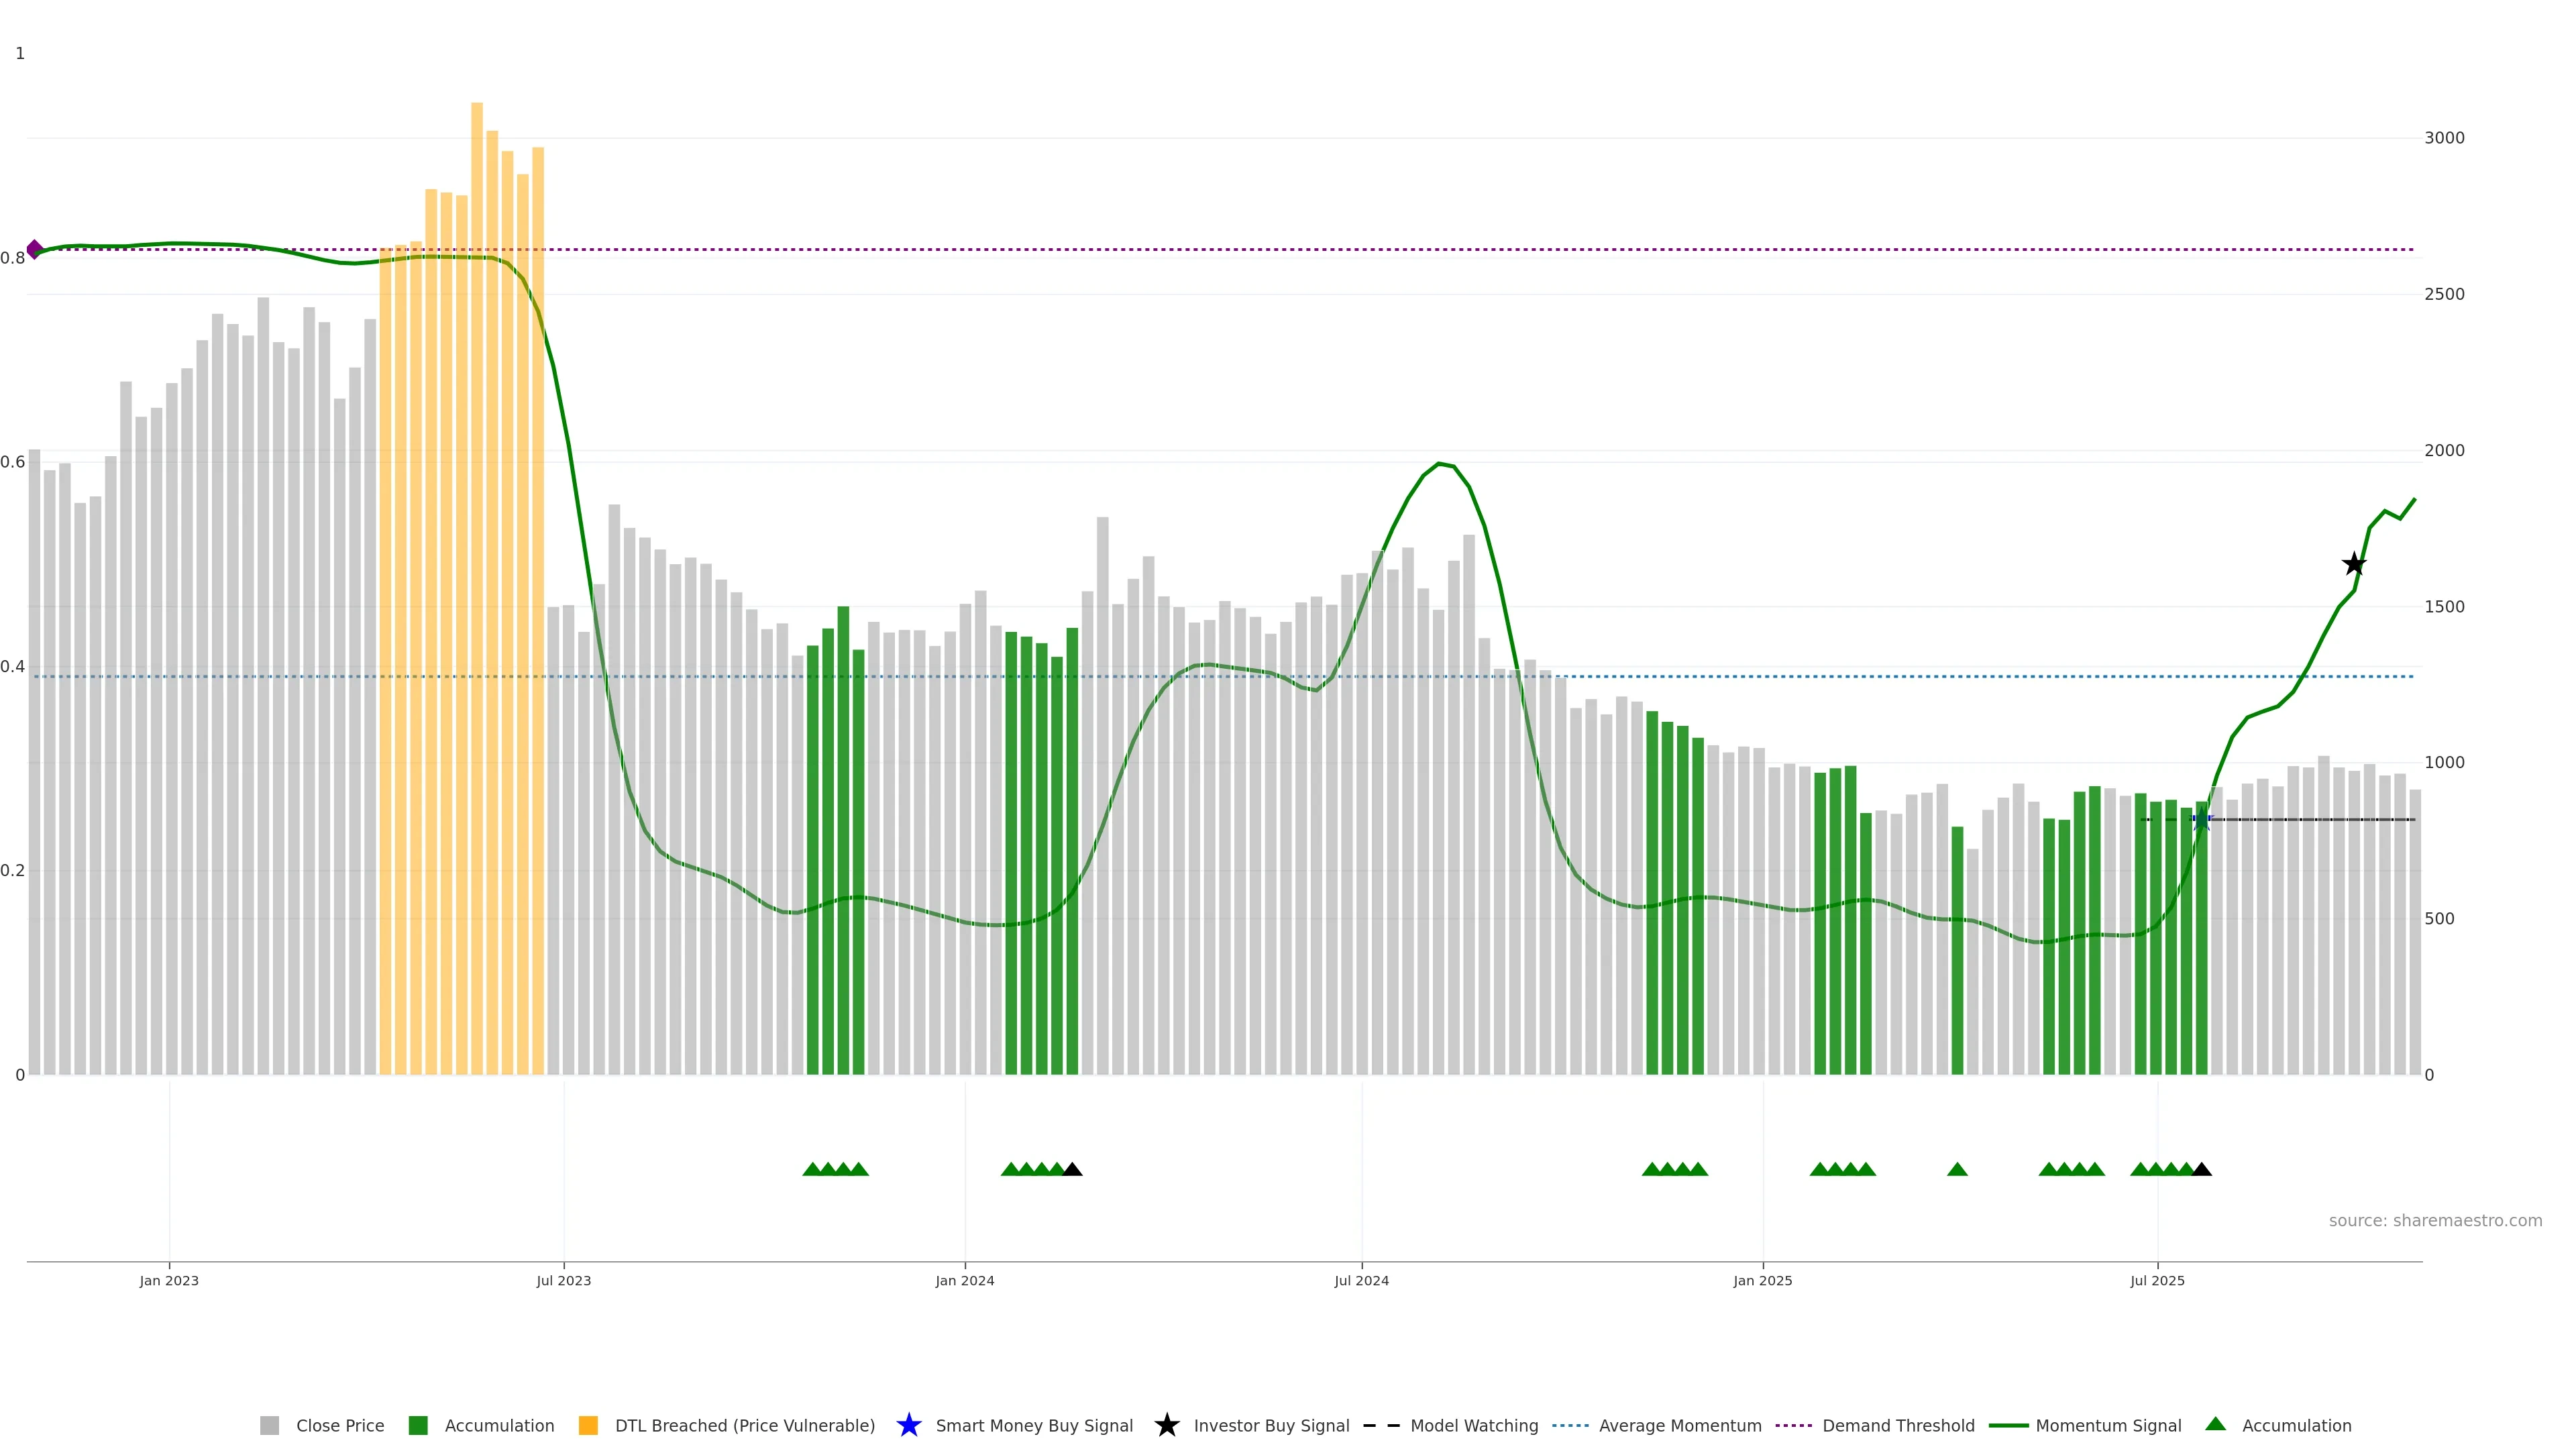Toggle Momentum Signal legend entry
The height and width of the screenshot is (1449, 2576).
coord(2107,1425)
